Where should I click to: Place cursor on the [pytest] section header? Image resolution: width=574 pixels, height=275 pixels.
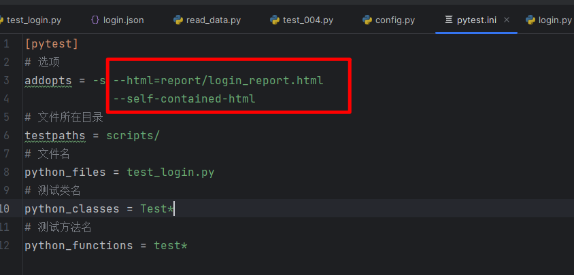52,44
